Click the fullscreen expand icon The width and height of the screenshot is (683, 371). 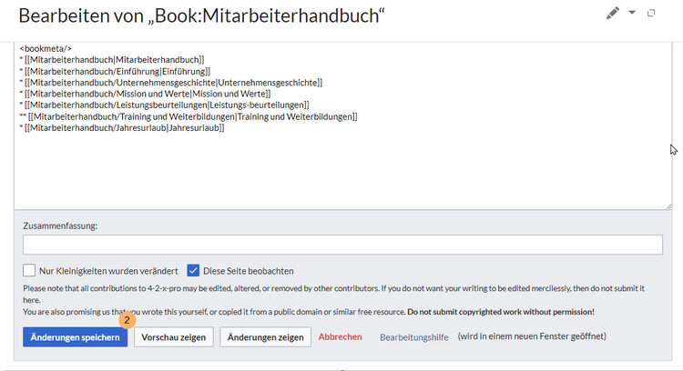(651, 13)
